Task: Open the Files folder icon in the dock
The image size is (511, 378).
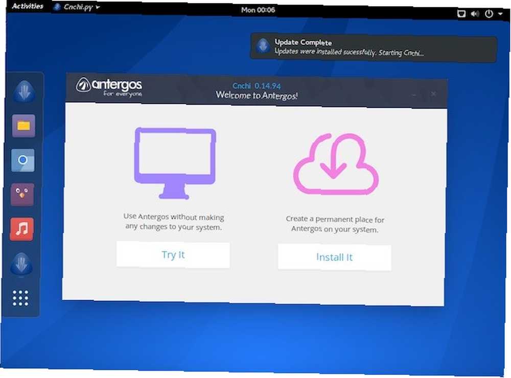Action: [x=24, y=126]
